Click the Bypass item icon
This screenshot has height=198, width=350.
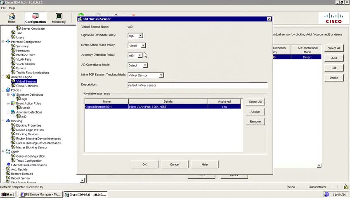[13, 68]
